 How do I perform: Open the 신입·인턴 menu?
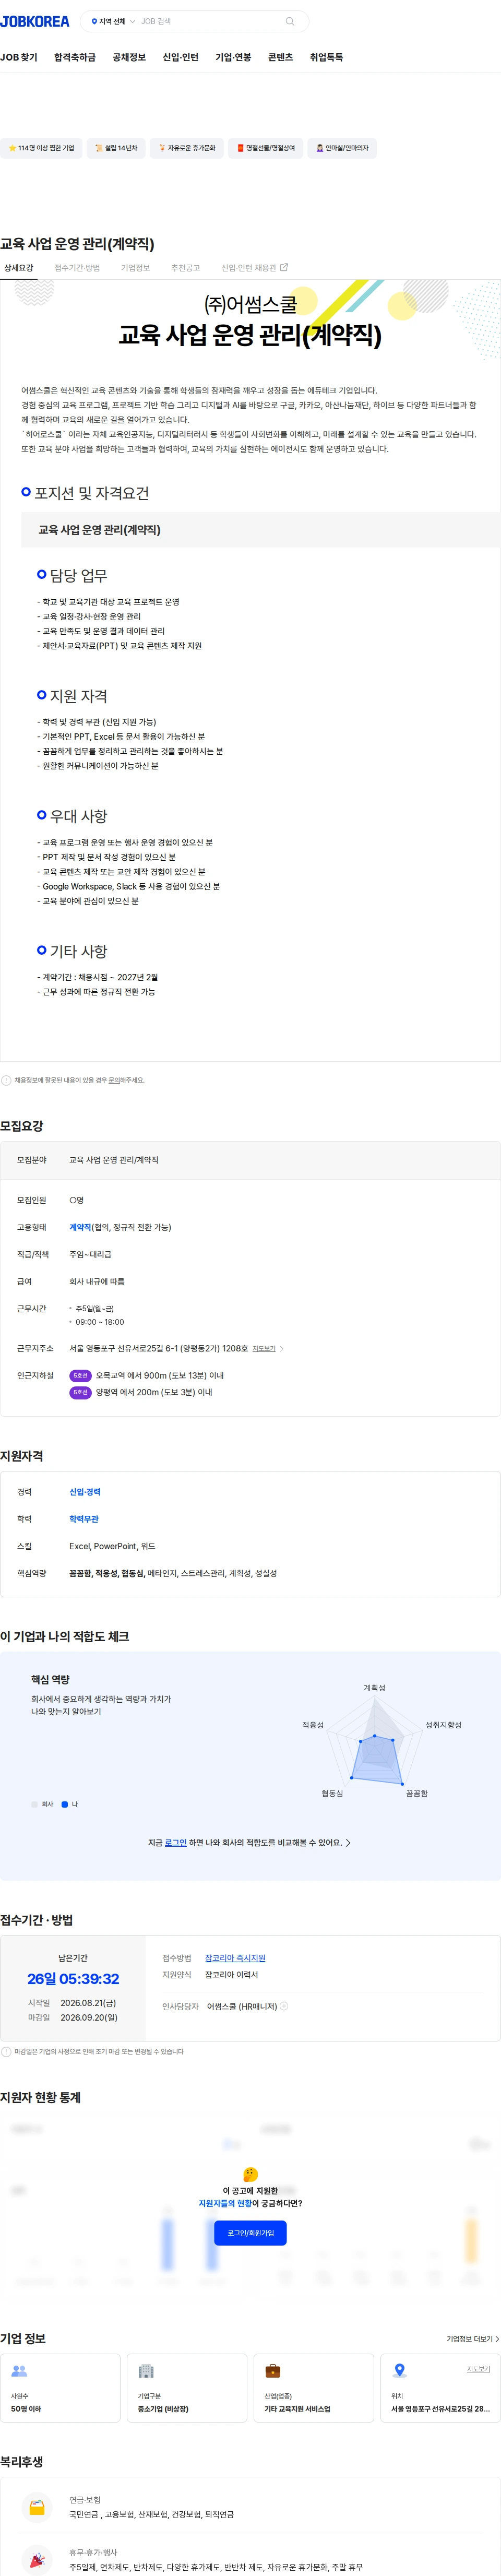[x=181, y=57]
